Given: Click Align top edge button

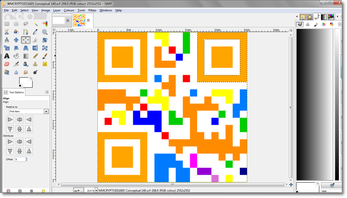Looking at the screenshot, I should (x=10, y=129).
